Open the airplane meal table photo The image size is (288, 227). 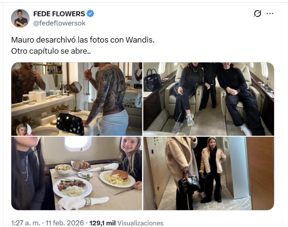coord(76,173)
